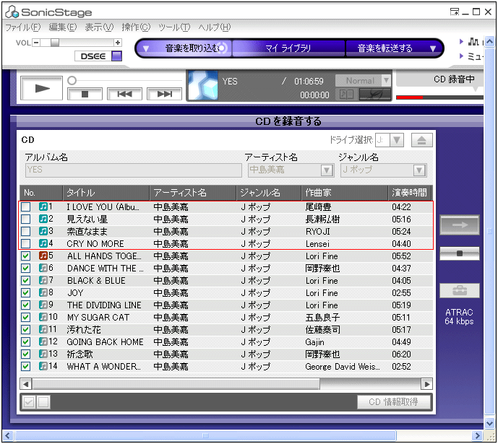
Task: Click the Next track button
Action: click(164, 94)
